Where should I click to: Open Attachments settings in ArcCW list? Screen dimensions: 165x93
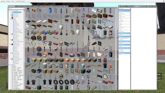pyautogui.click(x=124, y=14)
